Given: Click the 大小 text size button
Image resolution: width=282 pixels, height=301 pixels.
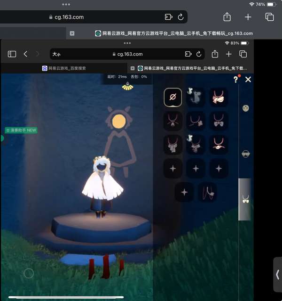Looking at the screenshot, I should pos(56,54).
